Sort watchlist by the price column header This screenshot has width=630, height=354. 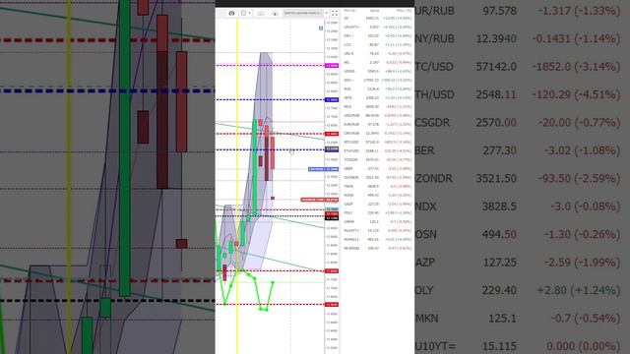tap(374, 11)
